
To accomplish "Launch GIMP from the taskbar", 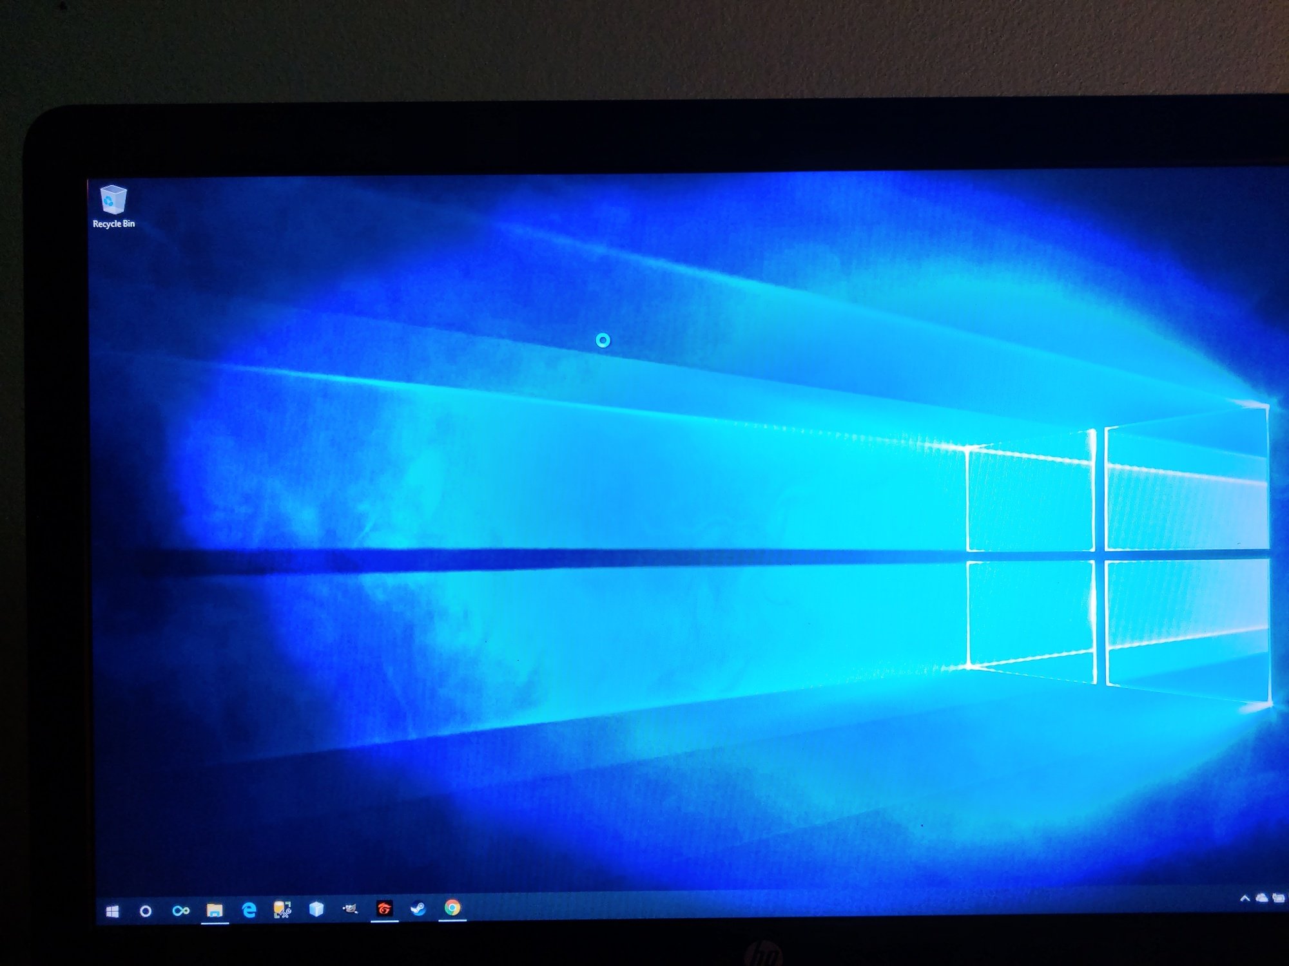I will (350, 909).
